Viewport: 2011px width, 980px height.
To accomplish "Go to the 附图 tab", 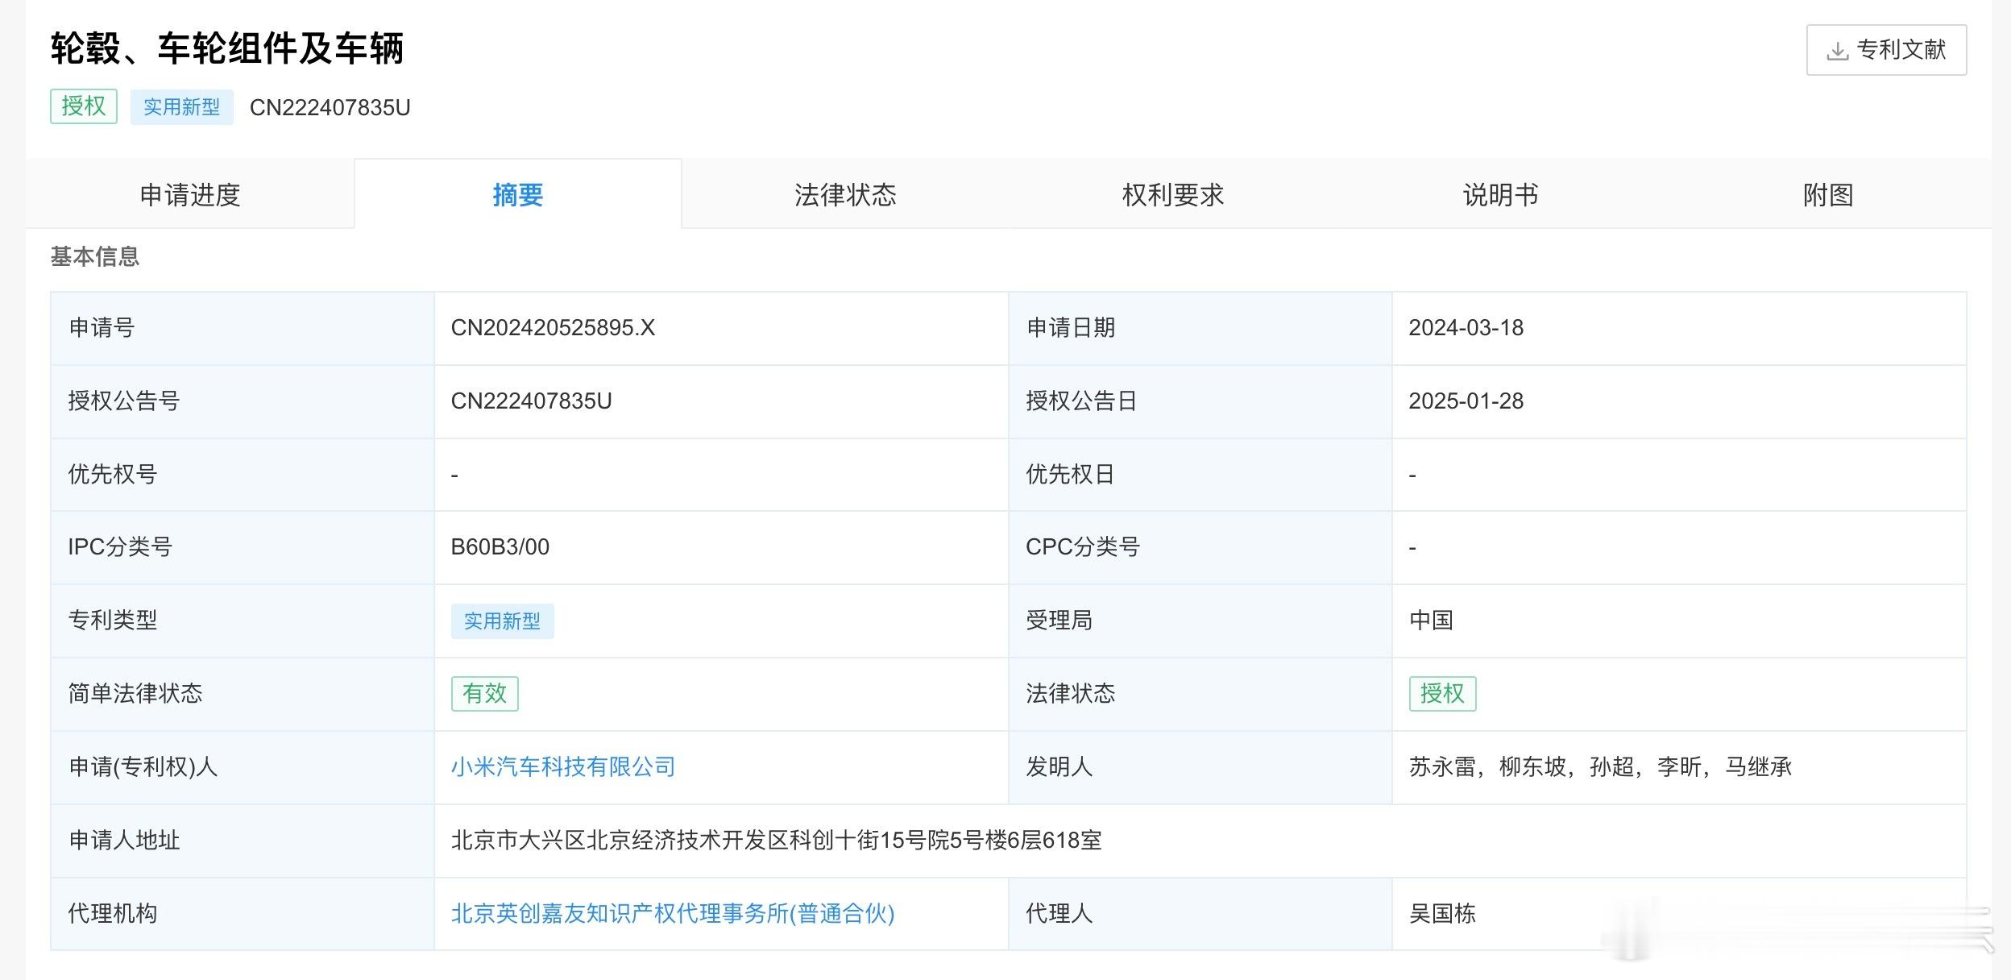I will (1827, 195).
